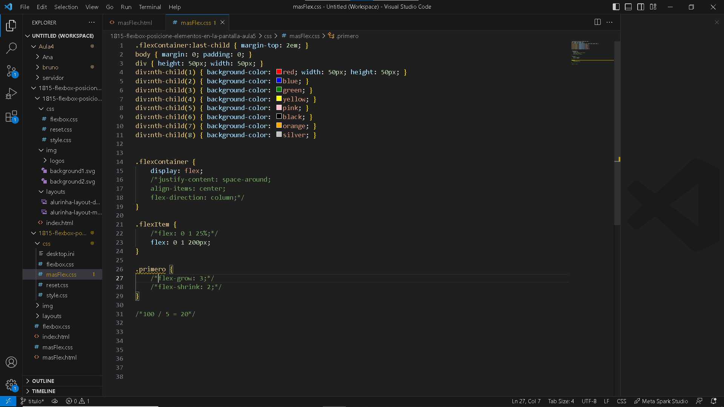This screenshot has width=724, height=407.
Task: Toggle primary side bar visibility
Action: (616, 7)
